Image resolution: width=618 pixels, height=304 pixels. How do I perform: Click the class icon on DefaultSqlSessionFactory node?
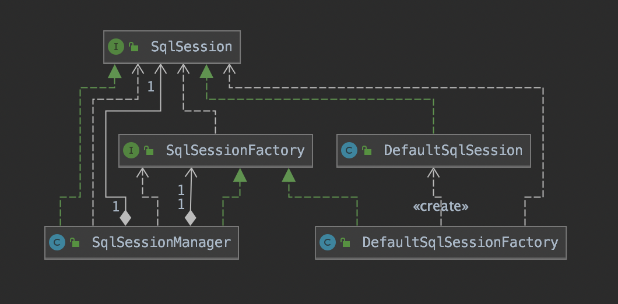(328, 242)
